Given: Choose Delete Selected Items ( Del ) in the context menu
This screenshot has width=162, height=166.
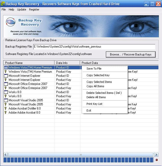Looking at the screenshot, I should (105, 93).
